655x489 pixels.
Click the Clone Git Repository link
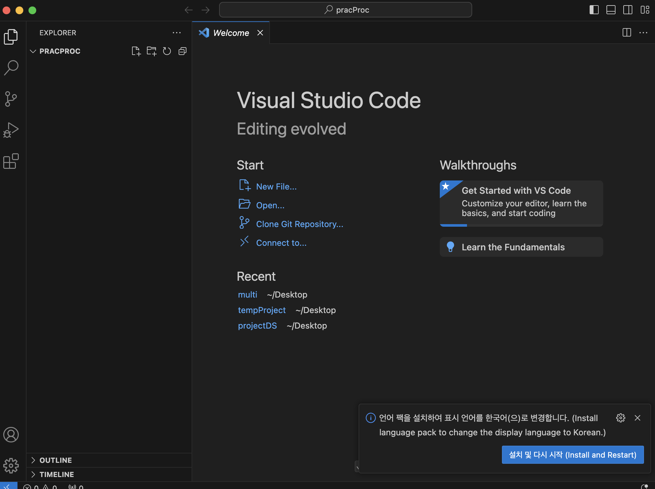299,224
